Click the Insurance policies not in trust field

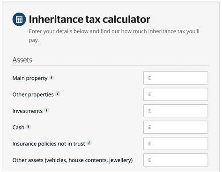pyautogui.click(x=176, y=143)
